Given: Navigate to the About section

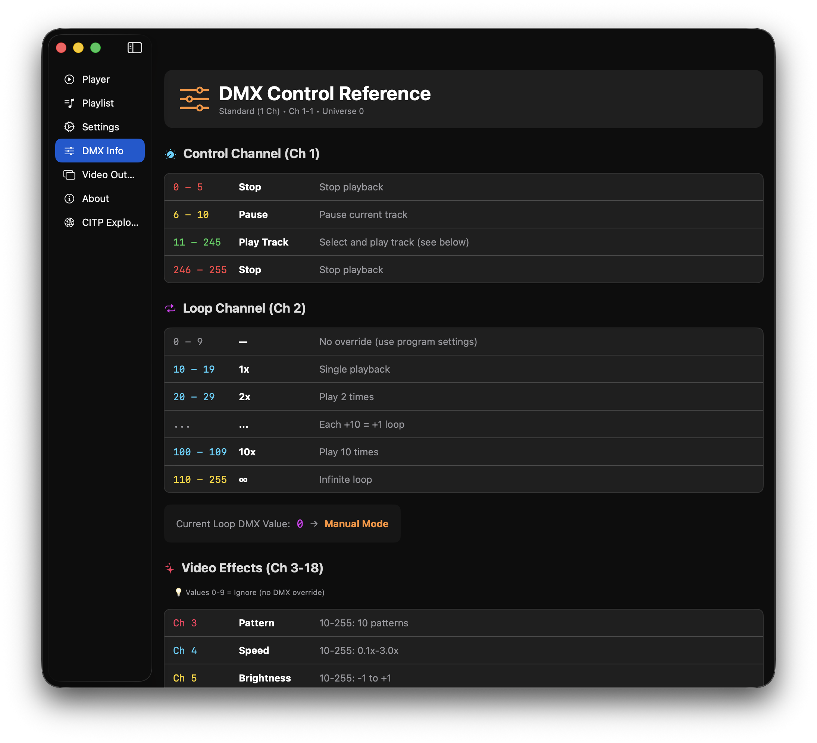Looking at the screenshot, I should click(x=95, y=198).
